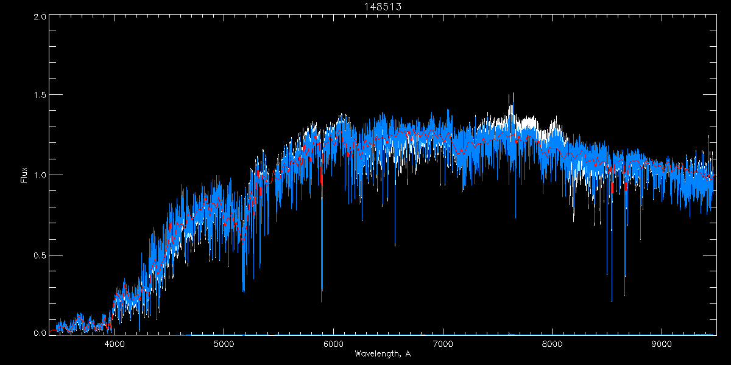The image size is (731, 365).
Task: Pick the absorption dip bottom near 5170
Action: (244, 291)
